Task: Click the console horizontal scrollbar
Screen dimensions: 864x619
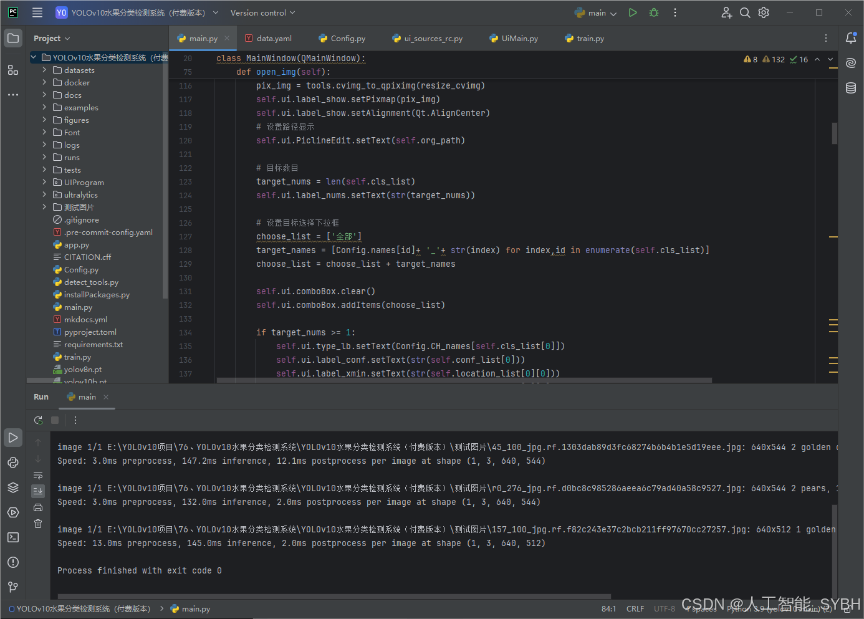Action: pos(334,596)
